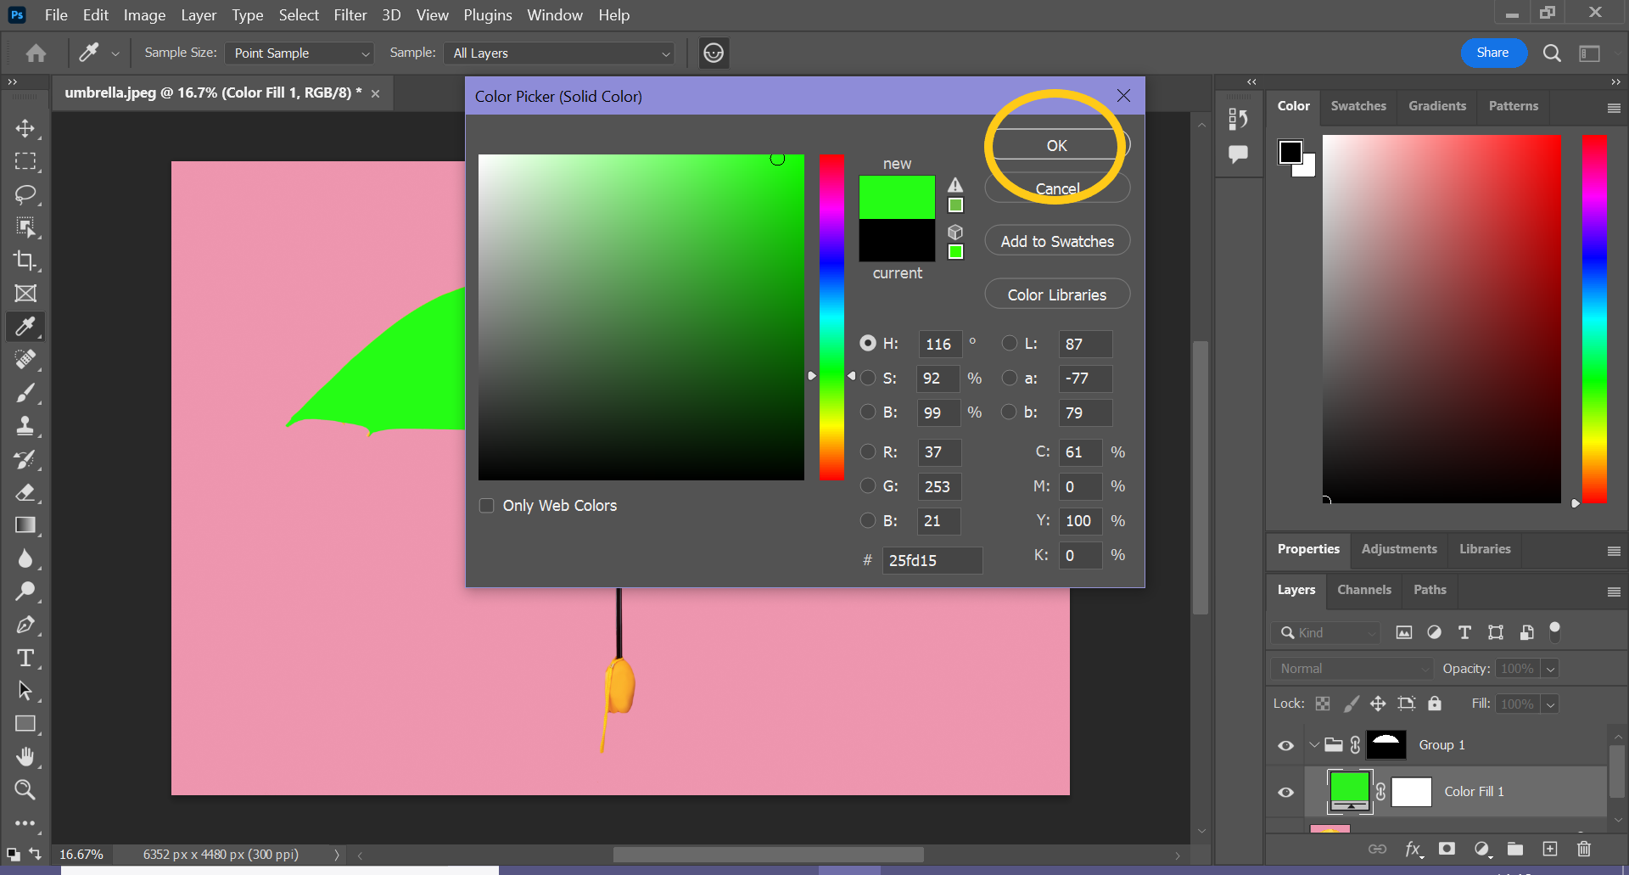The height and width of the screenshot is (875, 1629).
Task: Select the Pen tool
Action: (25, 625)
